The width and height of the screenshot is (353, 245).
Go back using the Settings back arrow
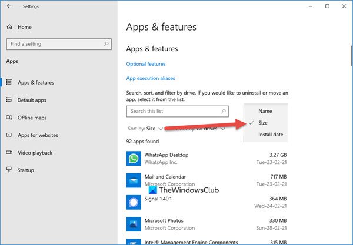9,6
